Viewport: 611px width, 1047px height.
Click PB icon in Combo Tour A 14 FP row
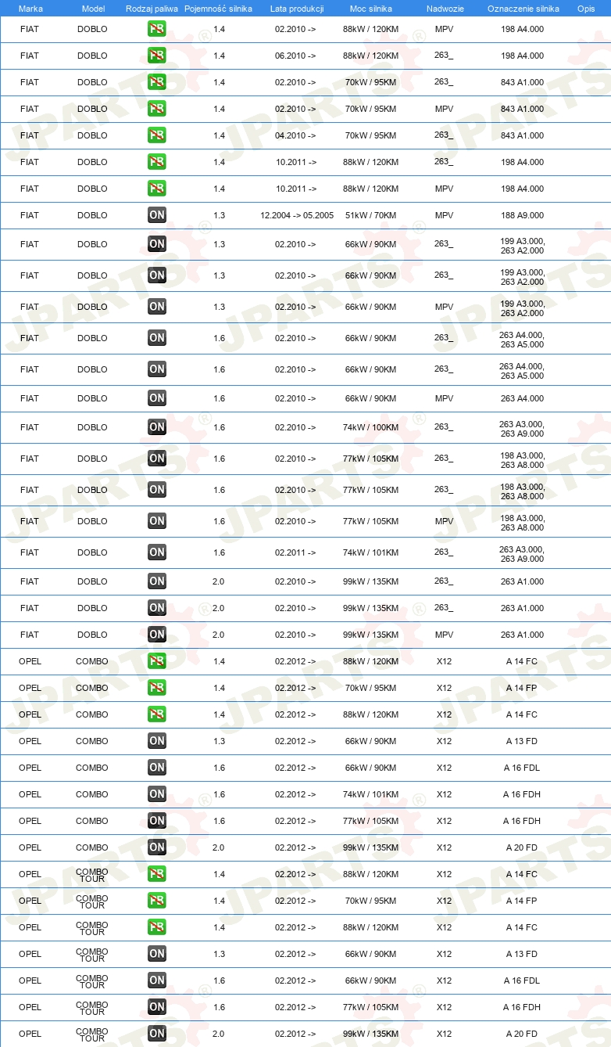[x=157, y=901]
